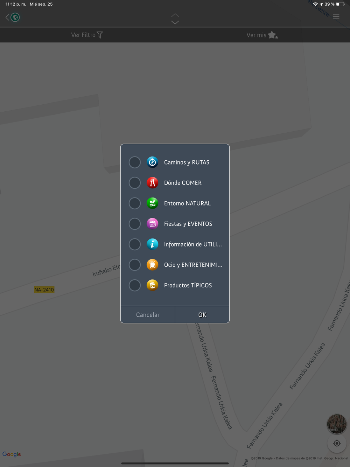
Task: Click the Caminos y RUTAS label
Action: 187,162
